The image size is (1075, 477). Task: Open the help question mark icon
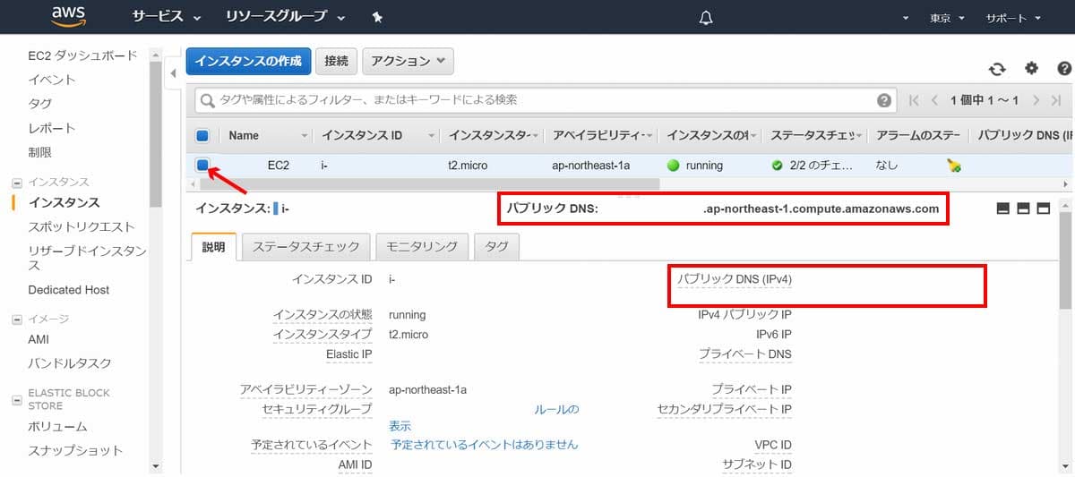1064,68
